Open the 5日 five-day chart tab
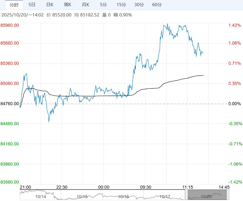The height and width of the screenshot is (201, 243). 32,5
